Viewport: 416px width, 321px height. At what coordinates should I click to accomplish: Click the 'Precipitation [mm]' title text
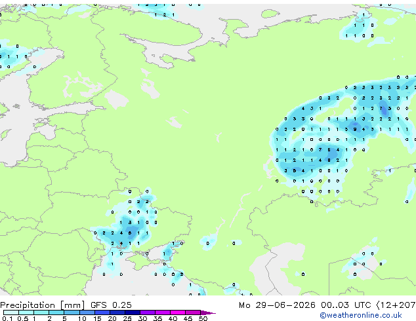click(43, 305)
